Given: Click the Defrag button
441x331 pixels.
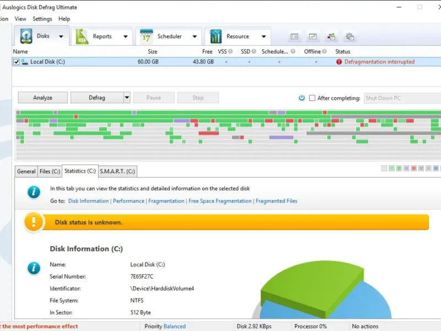Looking at the screenshot, I should 97,98.
